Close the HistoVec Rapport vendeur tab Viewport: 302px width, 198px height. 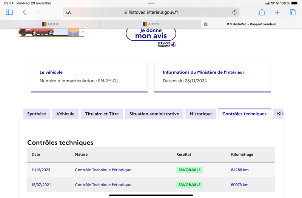(x=206, y=24)
